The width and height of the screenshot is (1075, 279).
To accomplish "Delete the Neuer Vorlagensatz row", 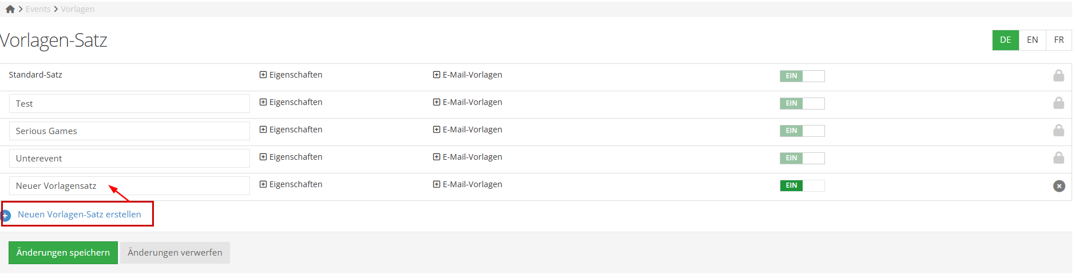I will click(x=1059, y=186).
